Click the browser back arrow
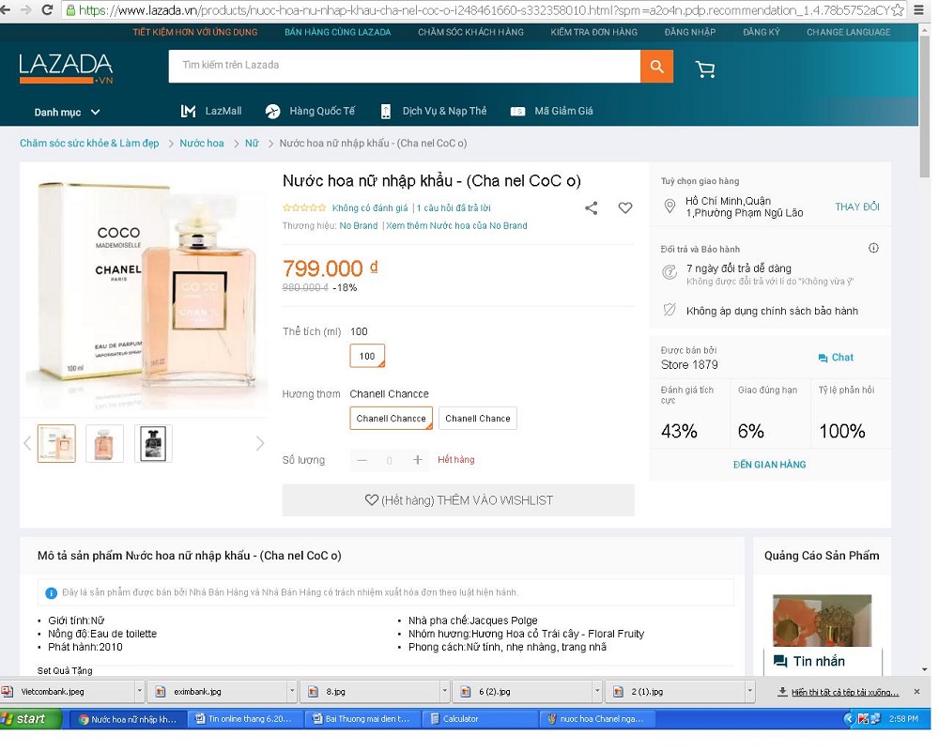 pyautogui.click(x=6, y=9)
